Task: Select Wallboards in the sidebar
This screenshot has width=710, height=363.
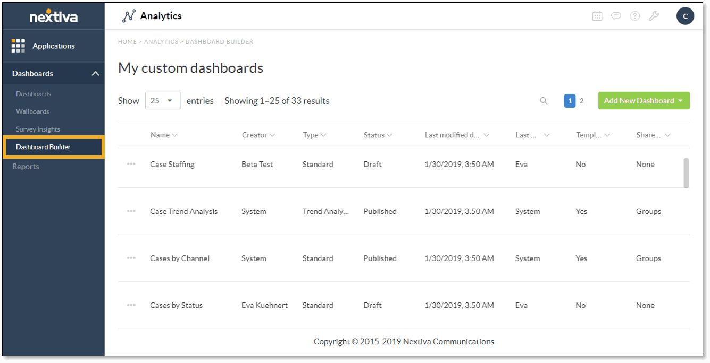Action: 32,111
